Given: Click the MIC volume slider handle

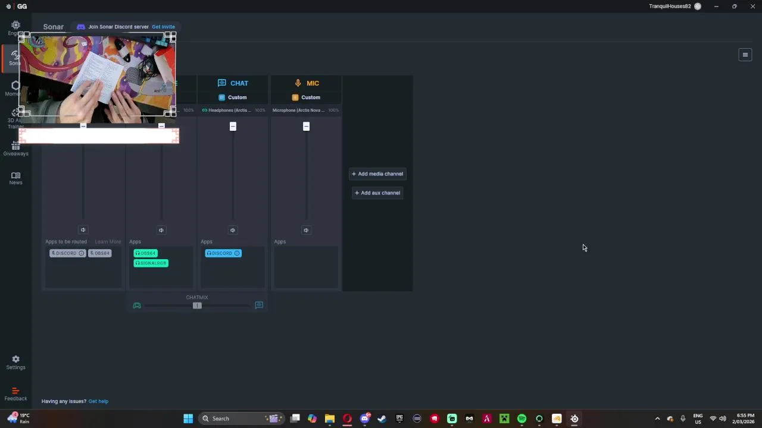Looking at the screenshot, I should 306,126.
